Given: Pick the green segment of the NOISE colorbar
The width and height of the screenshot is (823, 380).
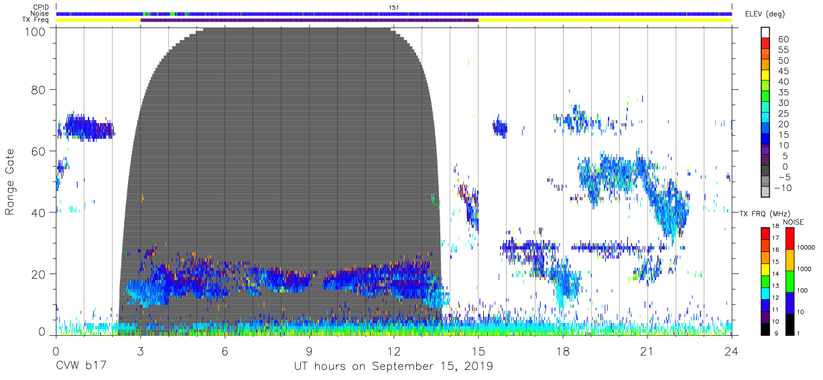Looking at the screenshot, I should coord(789,280).
